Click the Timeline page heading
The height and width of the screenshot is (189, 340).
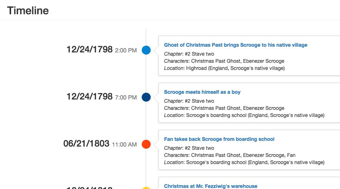[x=28, y=11]
